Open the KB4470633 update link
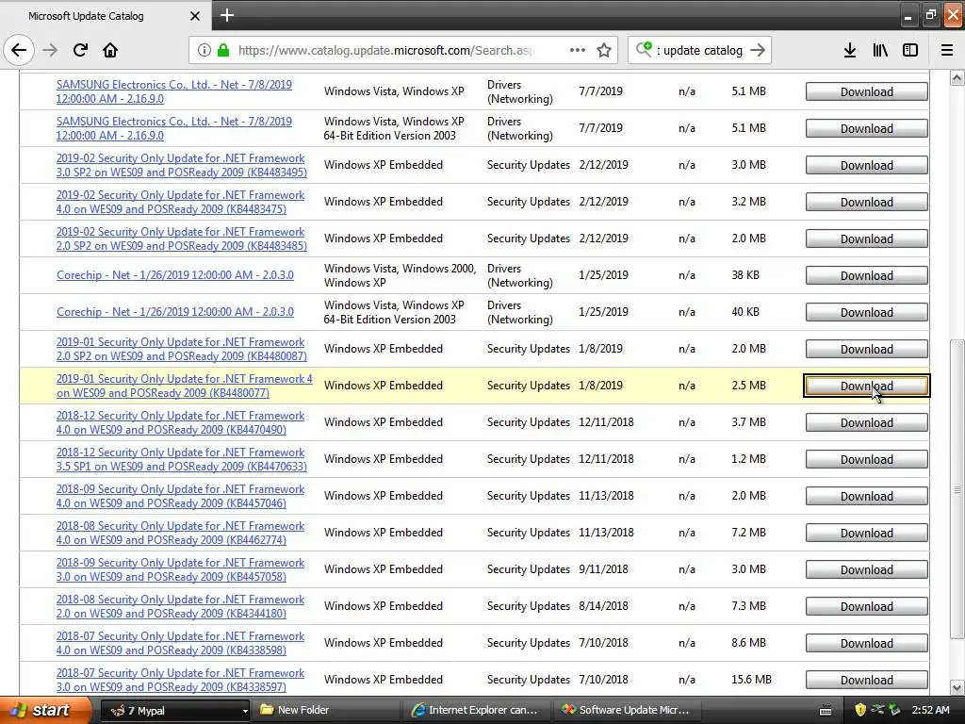The image size is (965, 724). pos(182,459)
